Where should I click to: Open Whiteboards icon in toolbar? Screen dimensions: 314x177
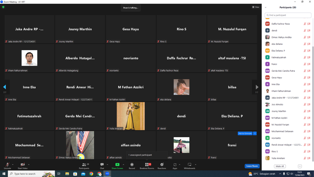189,164
